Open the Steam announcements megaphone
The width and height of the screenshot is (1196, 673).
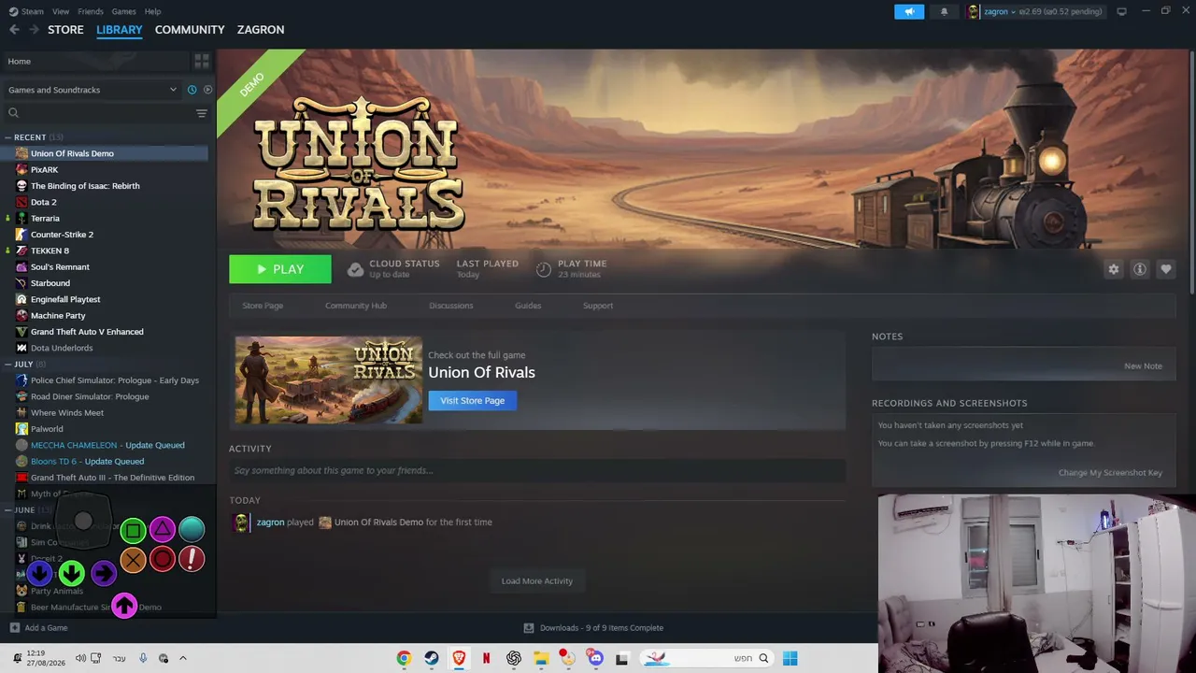[909, 11]
